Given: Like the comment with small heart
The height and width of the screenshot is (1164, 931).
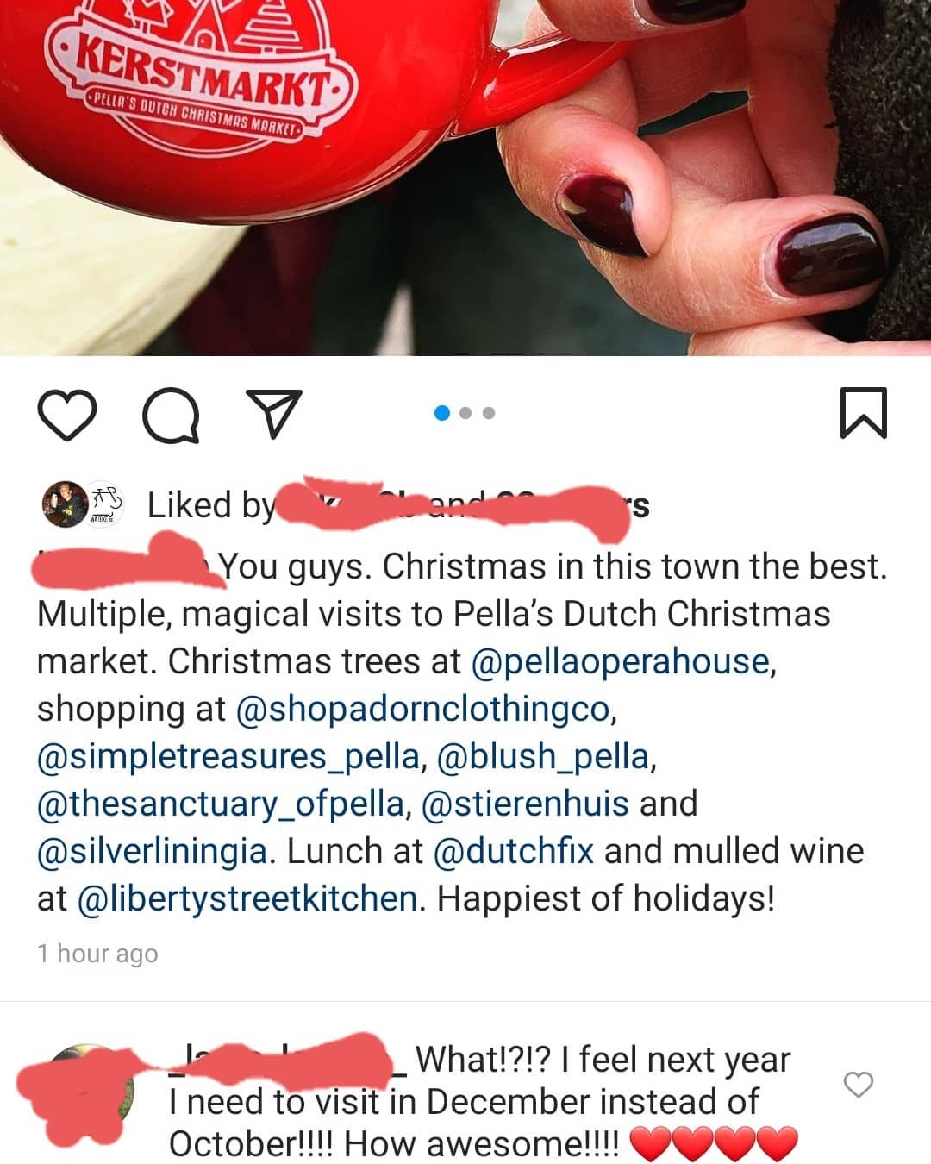Looking at the screenshot, I should pos(858,1084).
